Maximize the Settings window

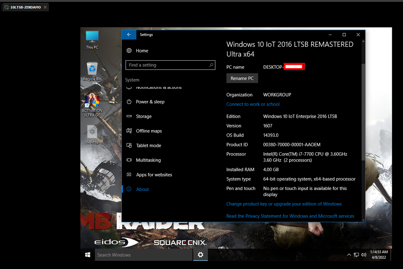coord(344,35)
